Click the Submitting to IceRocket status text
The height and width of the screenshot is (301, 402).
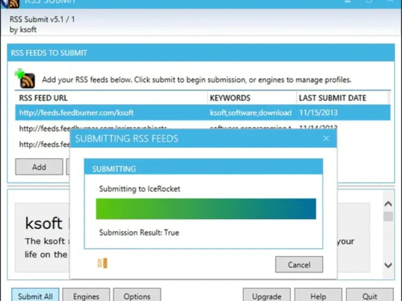coord(140,189)
